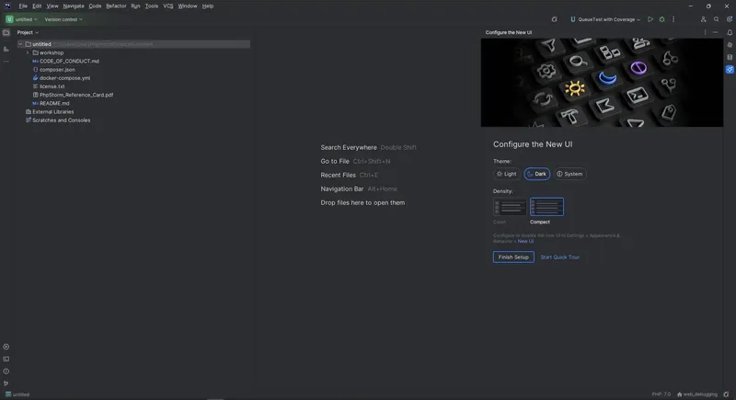Open Configure the New UI panel options

click(x=705, y=32)
